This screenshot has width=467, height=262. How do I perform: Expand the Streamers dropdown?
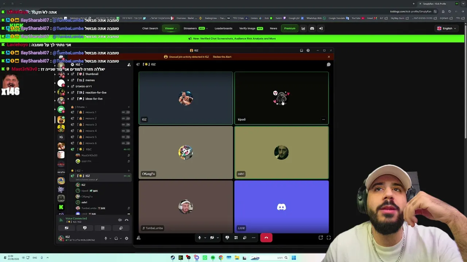(x=196, y=28)
